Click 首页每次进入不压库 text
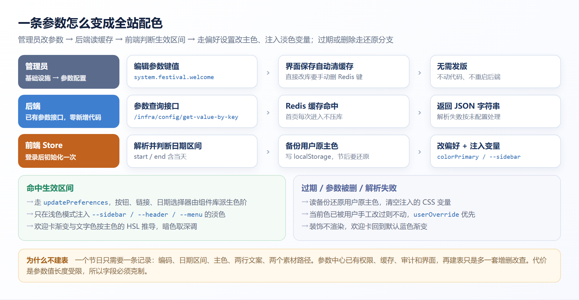 tap(314, 117)
